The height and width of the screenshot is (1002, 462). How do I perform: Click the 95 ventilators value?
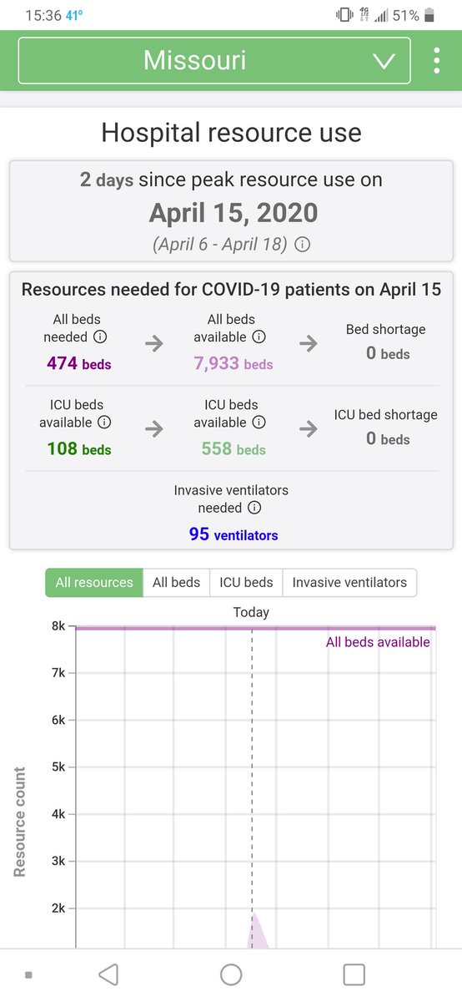[234, 534]
